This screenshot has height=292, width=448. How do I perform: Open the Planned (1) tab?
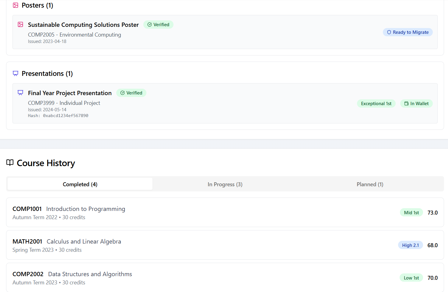(x=370, y=184)
